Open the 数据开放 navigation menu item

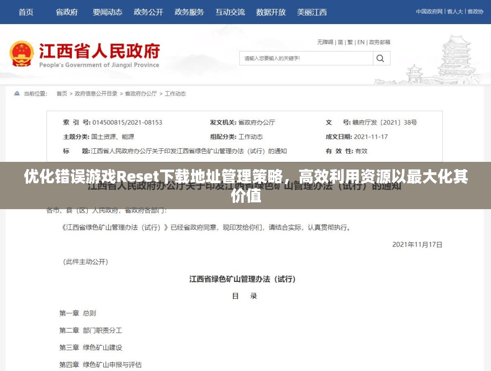271,12
